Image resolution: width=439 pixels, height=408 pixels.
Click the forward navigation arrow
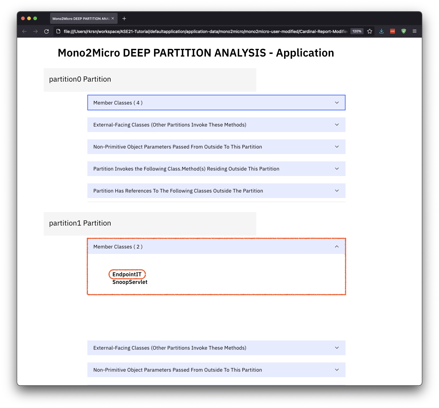pyautogui.click(x=35, y=31)
